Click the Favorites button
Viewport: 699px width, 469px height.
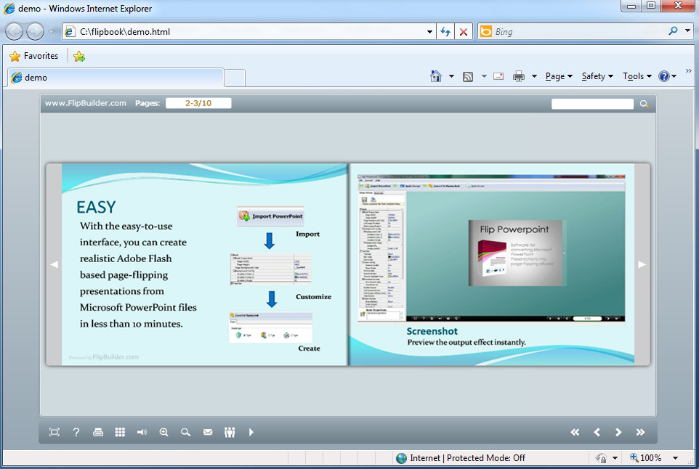(34, 56)
